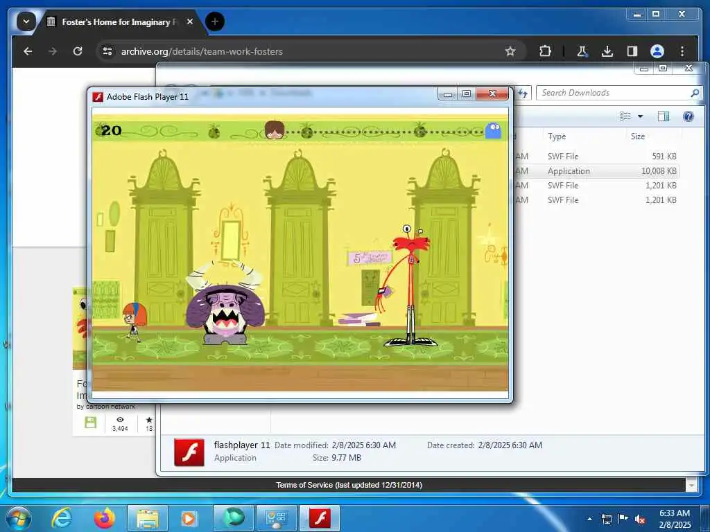Open the Windows Start button
The width and height of the screenshot is (710, 532).
tap(17, 518)
